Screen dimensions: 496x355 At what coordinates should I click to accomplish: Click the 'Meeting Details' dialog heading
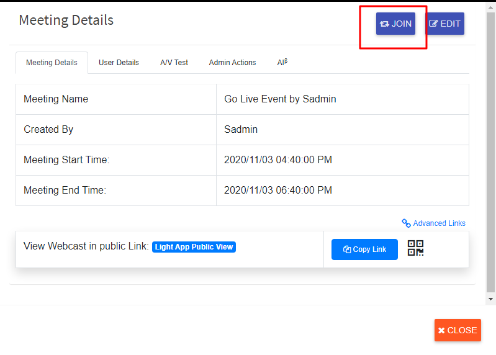point(66,20)
